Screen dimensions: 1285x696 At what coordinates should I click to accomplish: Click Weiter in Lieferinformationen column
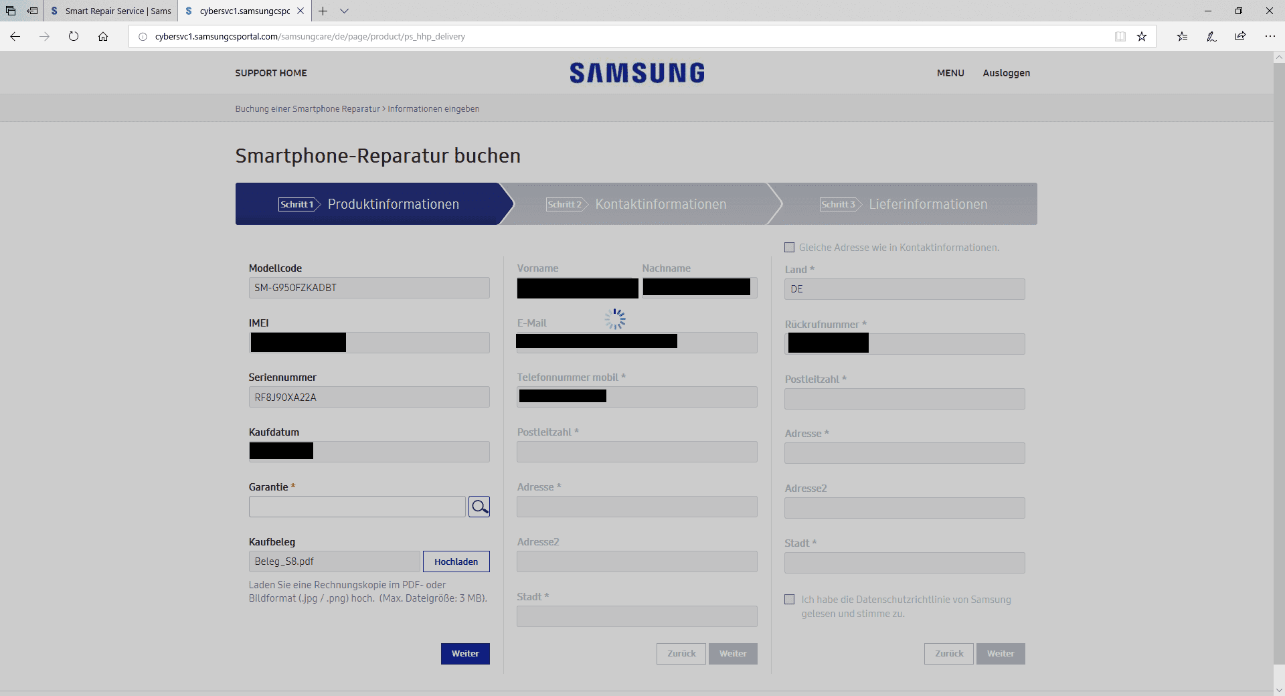(1001, 654)
